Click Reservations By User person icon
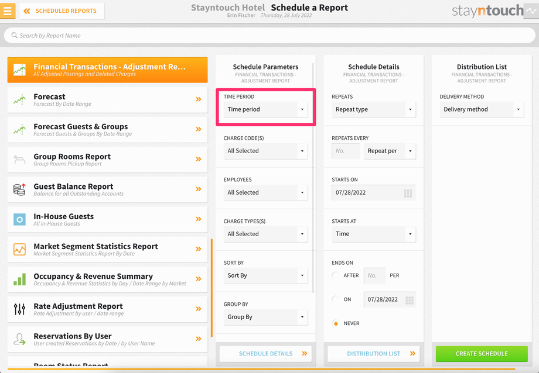 (x=19, y=339)
